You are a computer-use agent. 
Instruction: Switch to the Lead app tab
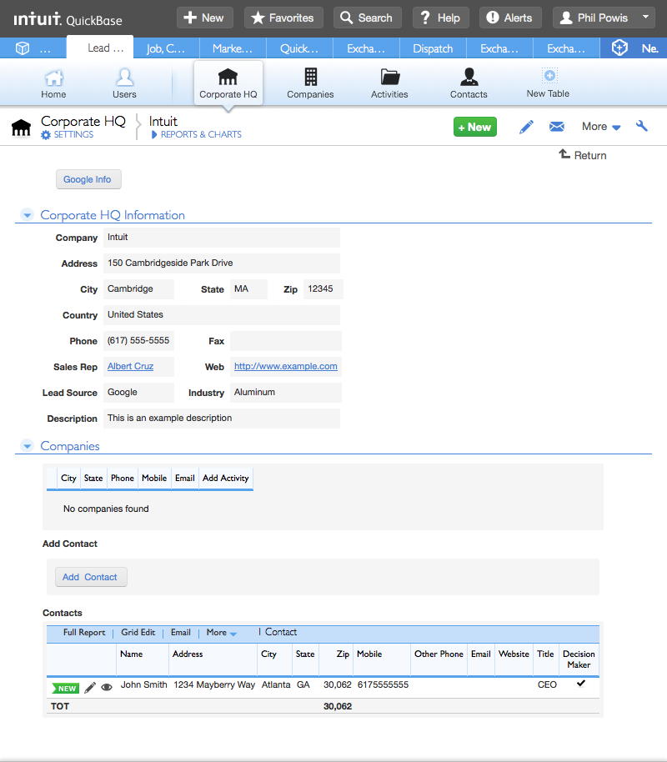click(x=100, y=48)
